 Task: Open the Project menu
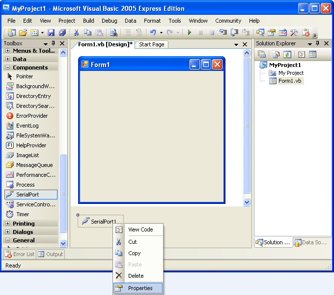(x=67, y=21)
